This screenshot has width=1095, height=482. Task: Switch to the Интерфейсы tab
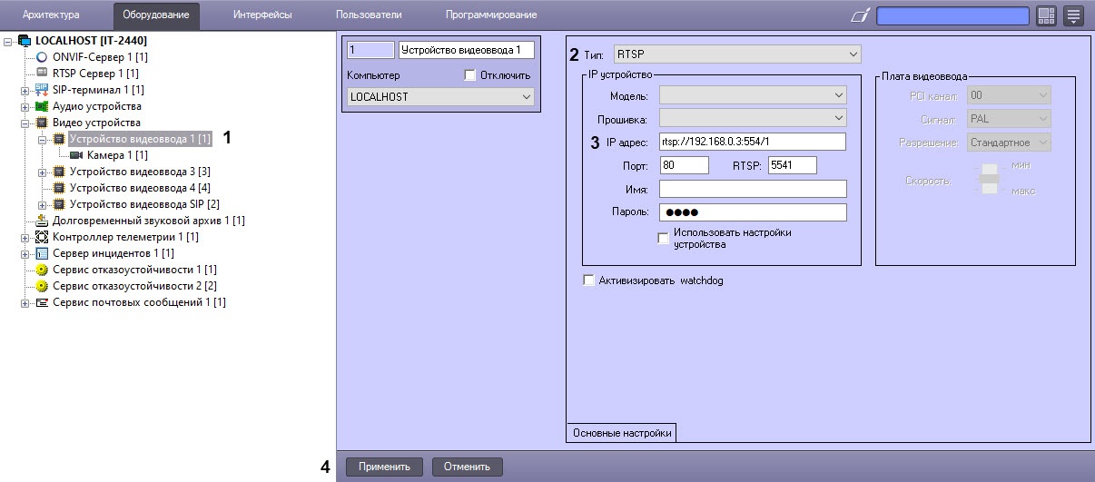(261, 15)
